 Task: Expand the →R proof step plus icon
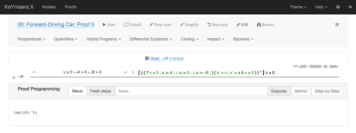click(14, 77)
